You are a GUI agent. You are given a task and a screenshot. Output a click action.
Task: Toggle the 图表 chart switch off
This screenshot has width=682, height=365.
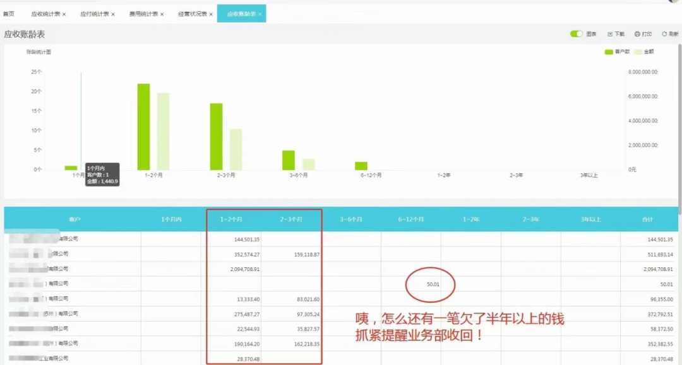coord(577,34)
